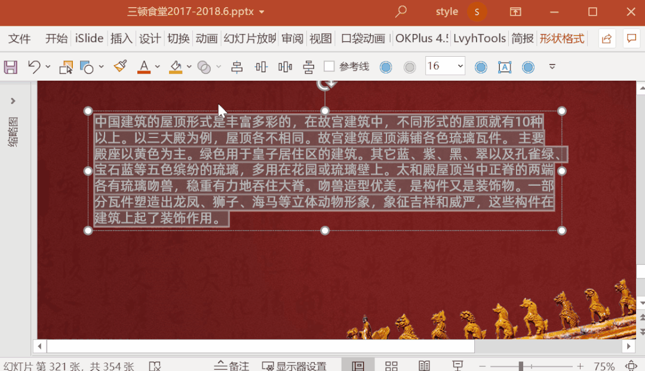Image resolution: width=645 pixels, height=371 pixels.
Task: Start slideshow from the status bar icon
Action: [x=457, y=364]
